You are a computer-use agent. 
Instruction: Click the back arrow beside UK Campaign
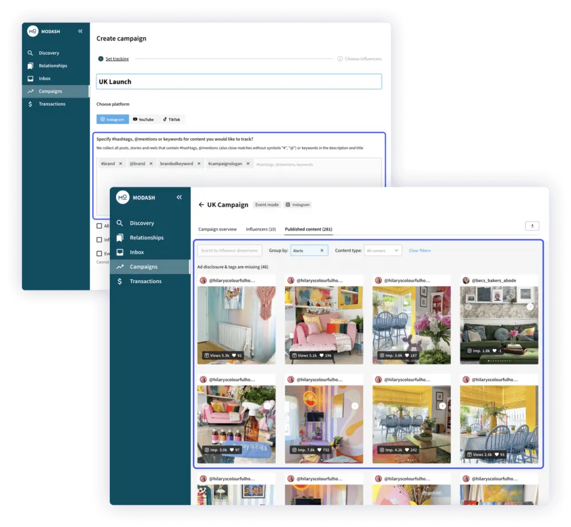(201, 205)
